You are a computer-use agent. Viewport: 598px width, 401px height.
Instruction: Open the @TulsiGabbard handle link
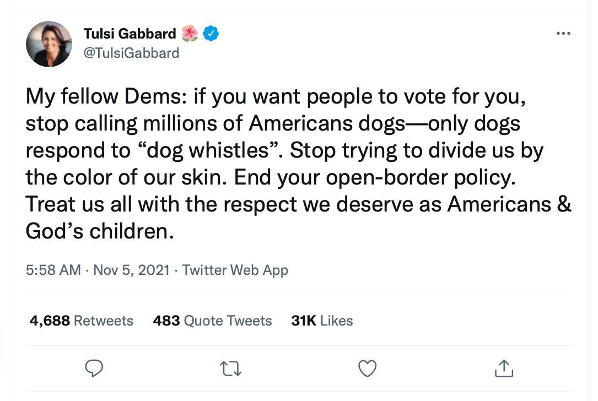point(131,53)
